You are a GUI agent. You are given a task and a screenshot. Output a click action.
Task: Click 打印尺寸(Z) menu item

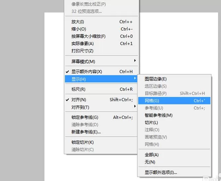[101, 51]
